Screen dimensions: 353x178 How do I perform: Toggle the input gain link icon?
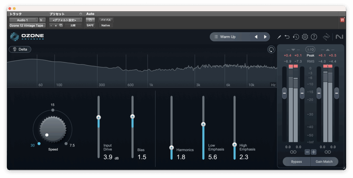click(293, 152)
